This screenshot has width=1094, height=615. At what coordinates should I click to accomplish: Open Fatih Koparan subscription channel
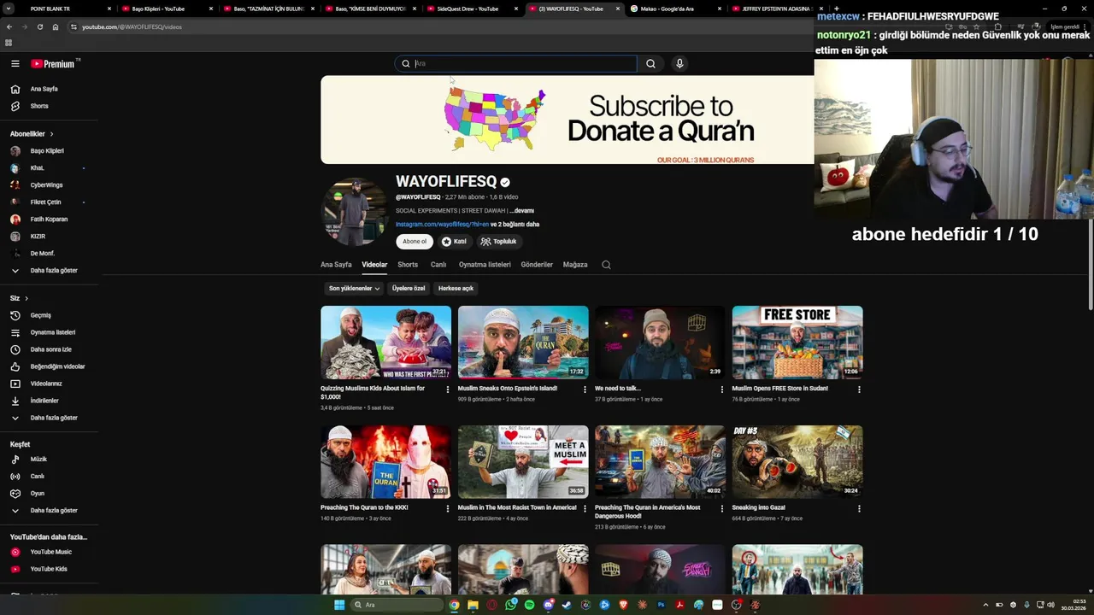pyautogui.click(x=49, y=220)
